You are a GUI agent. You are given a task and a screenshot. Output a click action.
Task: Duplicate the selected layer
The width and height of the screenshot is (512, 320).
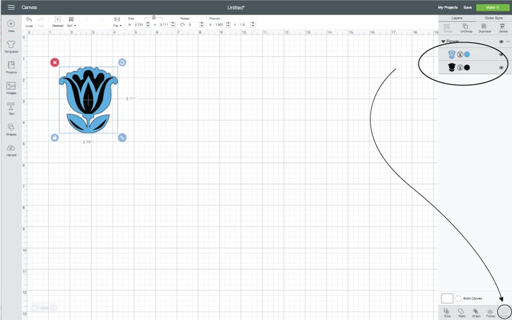[x=484, y=27]
